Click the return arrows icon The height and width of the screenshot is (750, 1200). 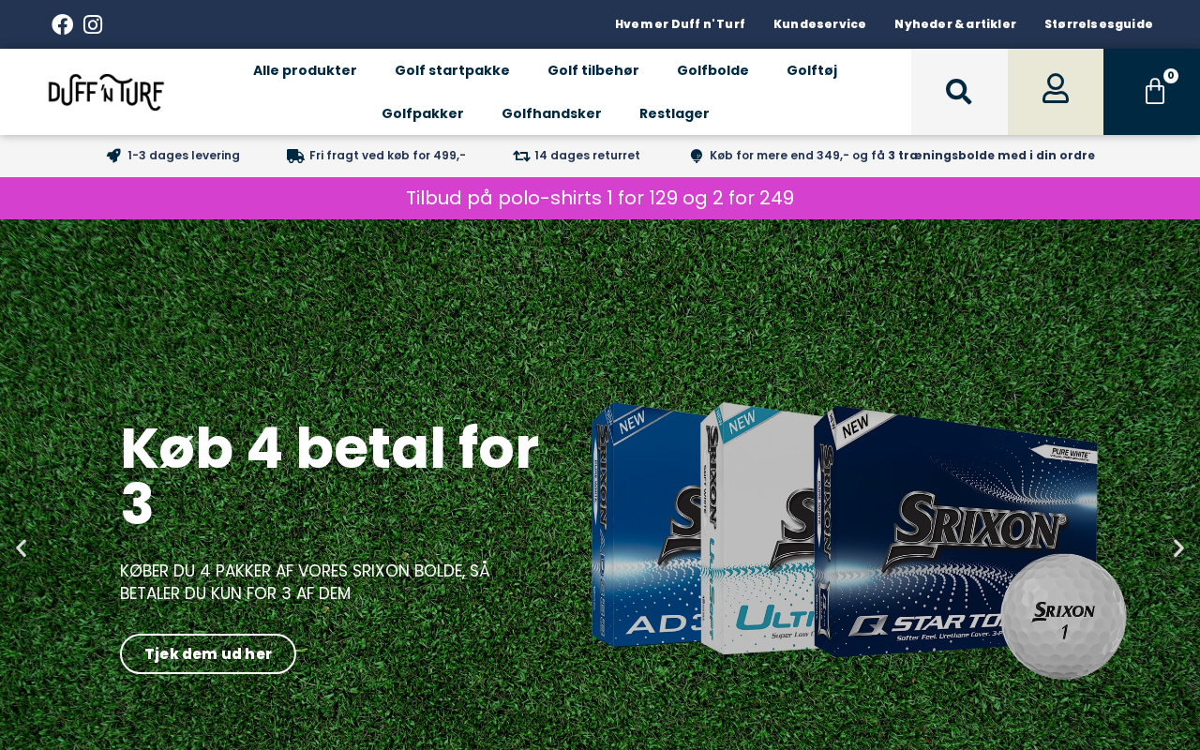click(521, 156)
